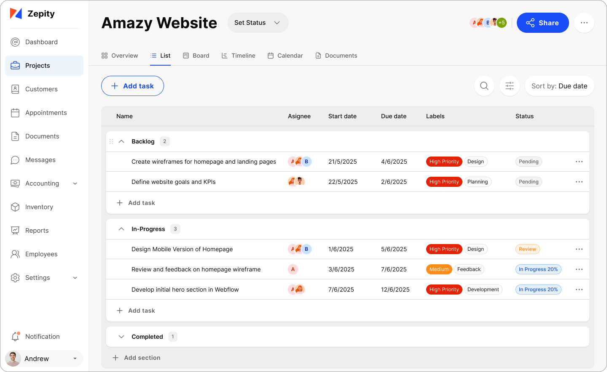Expand the Completed task section
This screenshot has width=607, height=372.
pos(121,337)
